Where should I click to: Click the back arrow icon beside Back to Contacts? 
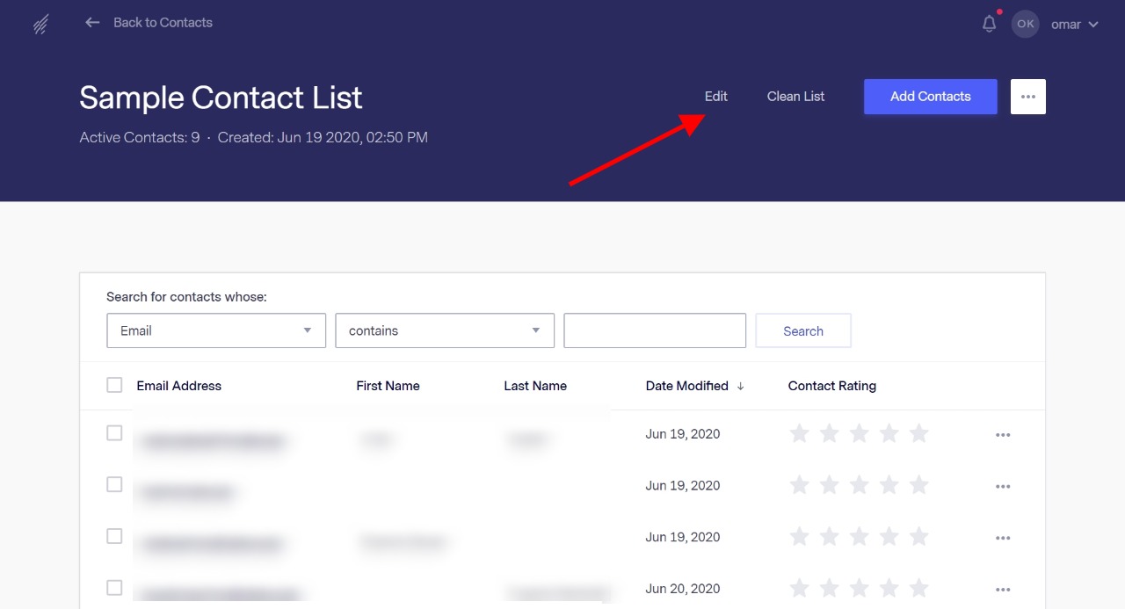pos(92,23)
